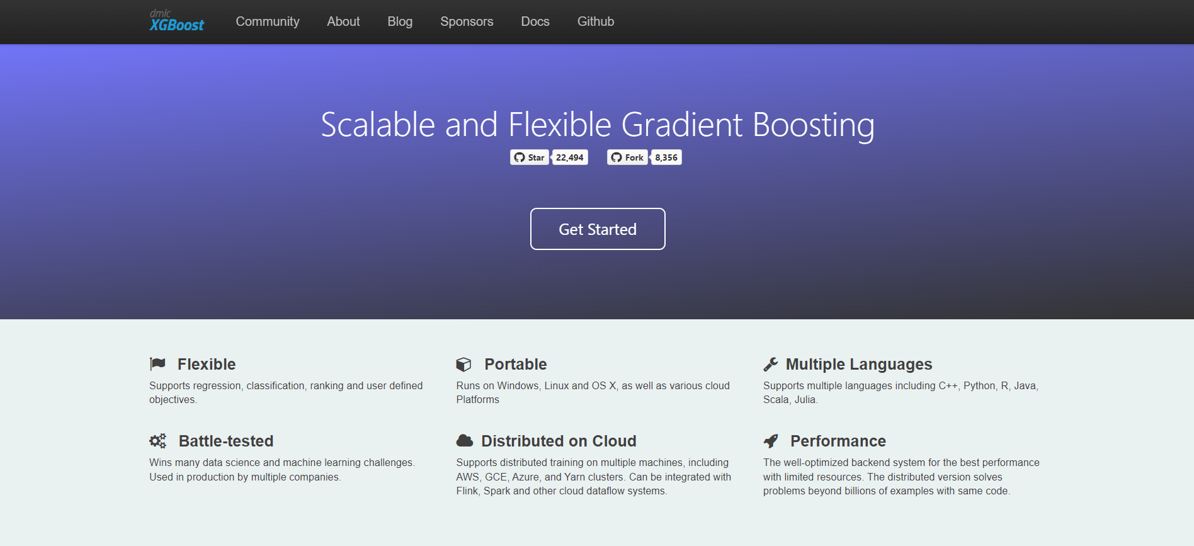Go to the About page
Screen dimensions: 1194x546
pos(343,21)
